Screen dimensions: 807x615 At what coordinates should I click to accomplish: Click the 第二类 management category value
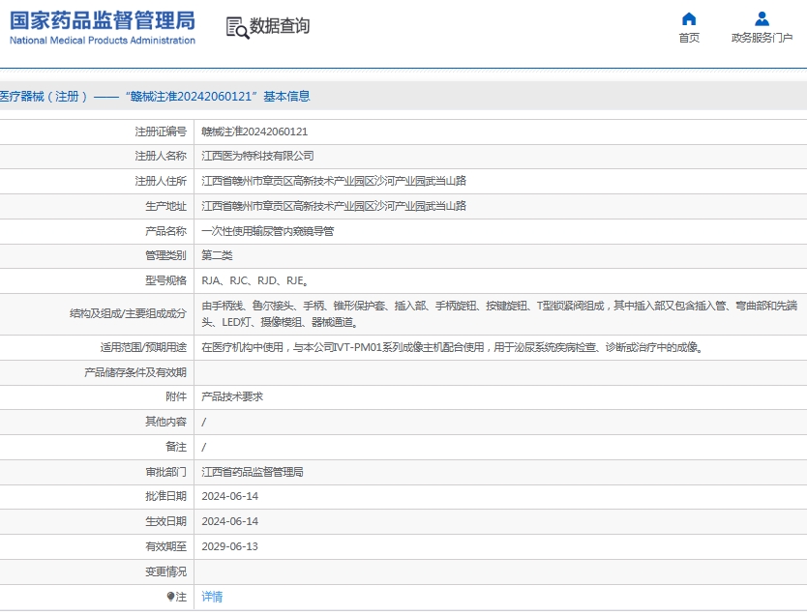pyautogui.click(x=217, y=255)
